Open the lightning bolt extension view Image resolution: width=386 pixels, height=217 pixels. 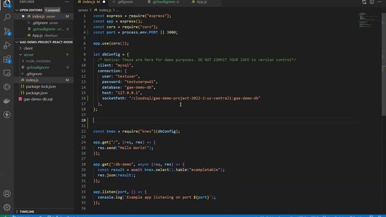tap(7, 115)
